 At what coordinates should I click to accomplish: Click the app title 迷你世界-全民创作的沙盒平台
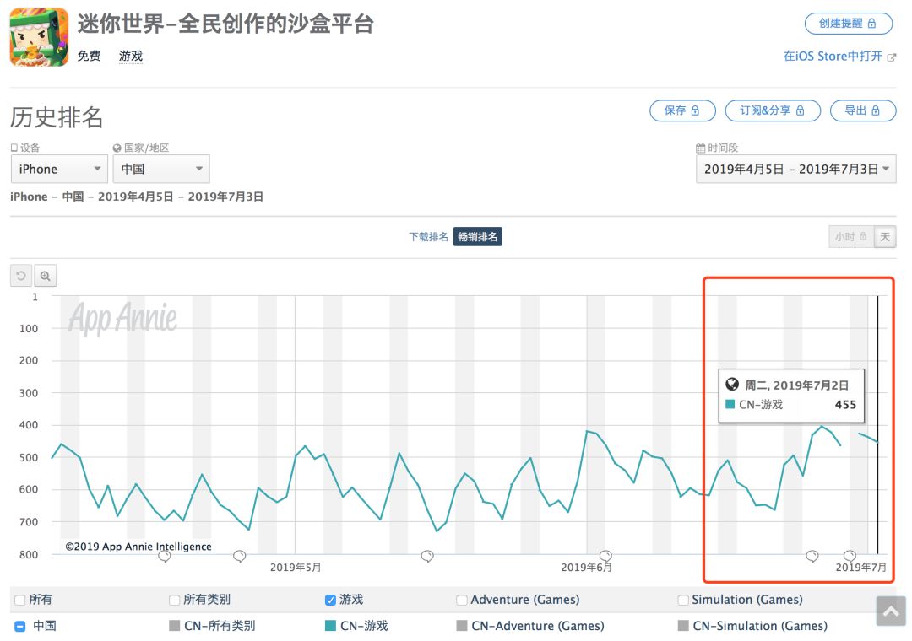[225, 24]
